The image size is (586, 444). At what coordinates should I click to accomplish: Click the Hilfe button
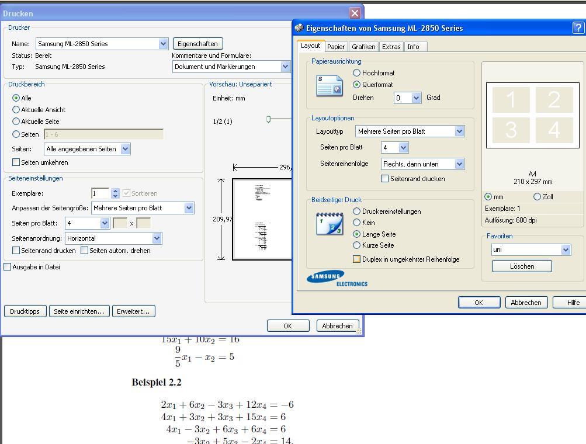(x=570, y=303)
